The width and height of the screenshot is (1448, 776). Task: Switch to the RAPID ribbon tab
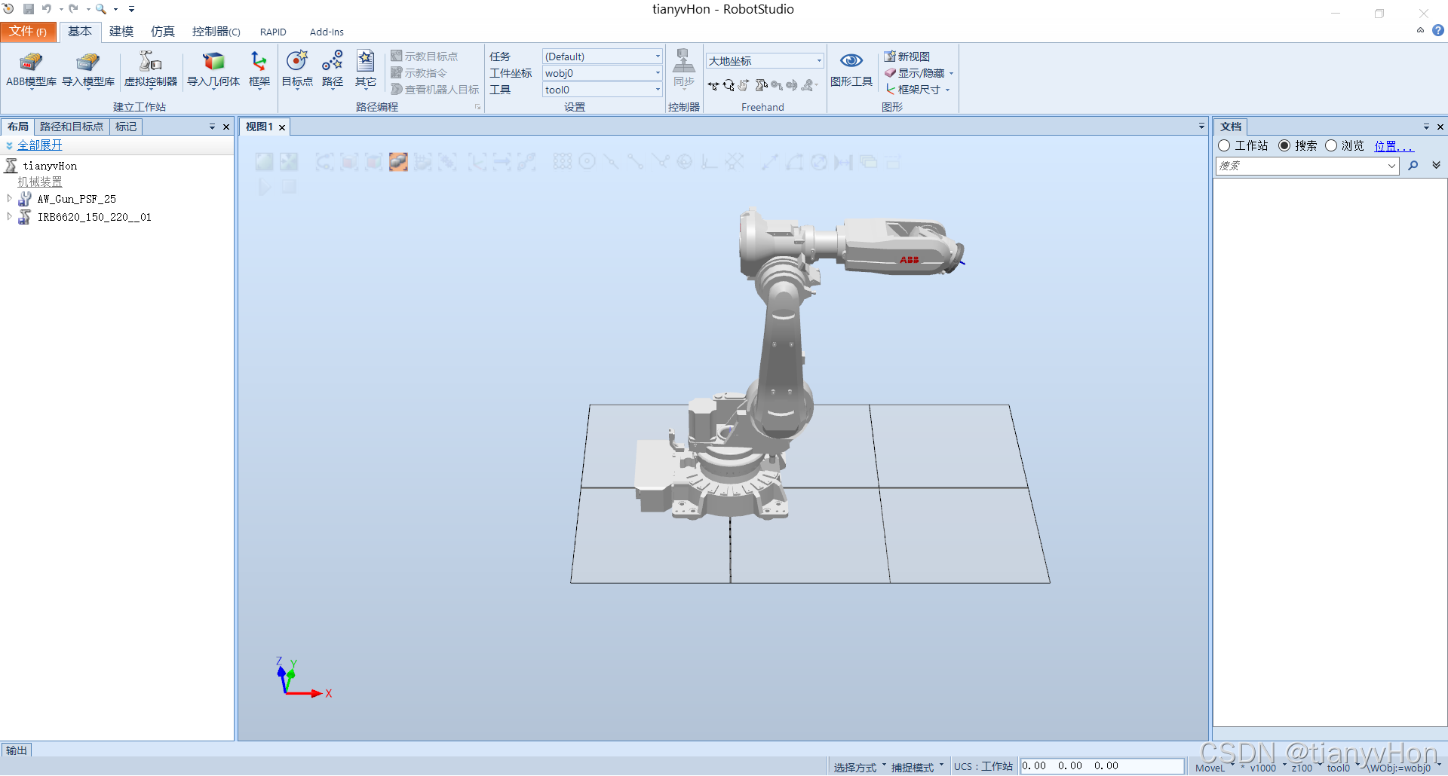click(x=273, y=32)
